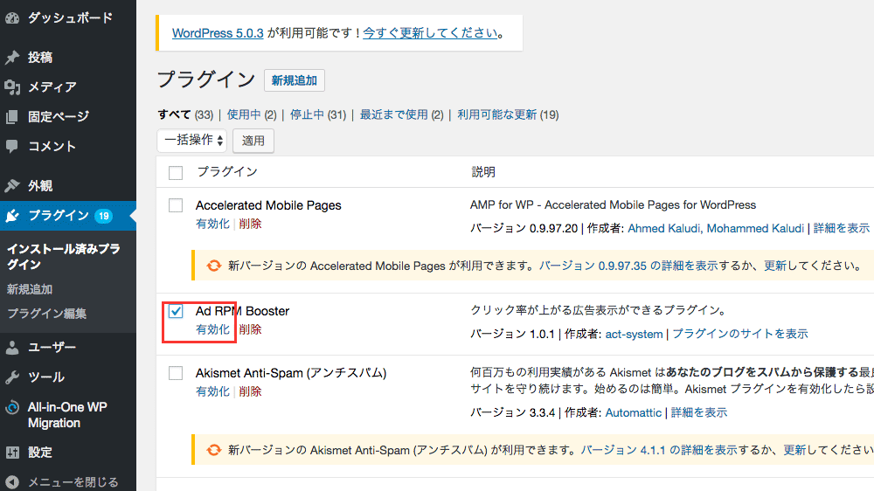Click the plug icon beside プラグイン menu
Screen dimensions: 874x491
pos(12,216)
